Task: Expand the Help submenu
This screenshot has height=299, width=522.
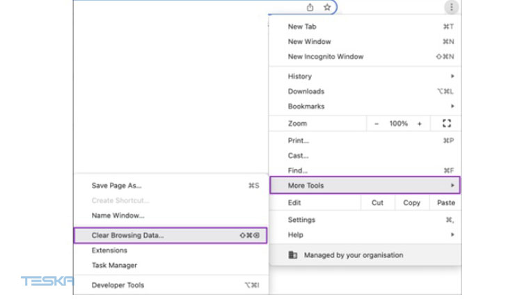Action: [296, 235]
